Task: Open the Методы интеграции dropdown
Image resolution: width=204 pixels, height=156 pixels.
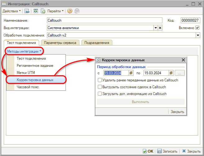Action: click(x=24, y=51)
